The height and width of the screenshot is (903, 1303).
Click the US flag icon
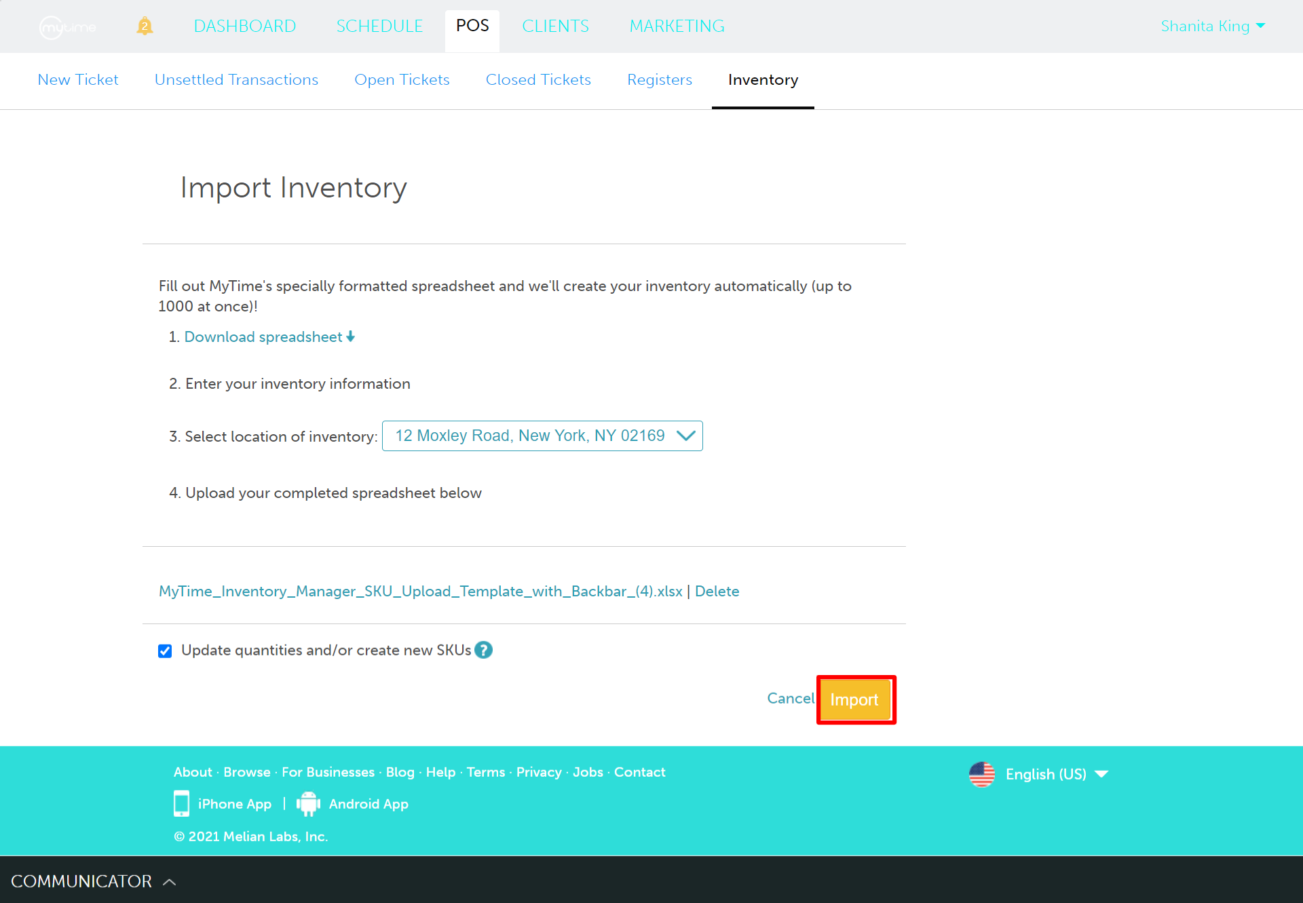(x=981, y=774)
